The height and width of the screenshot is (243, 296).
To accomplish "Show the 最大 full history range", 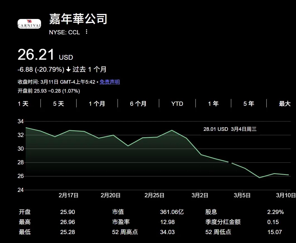I will (x=285, y=104).
